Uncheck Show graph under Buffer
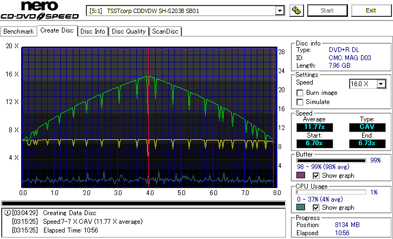 316,176
